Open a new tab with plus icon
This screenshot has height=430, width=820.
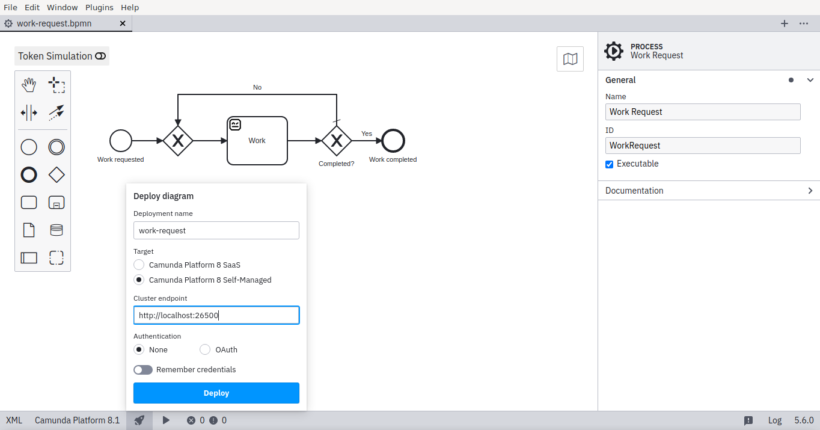[785, 23]
